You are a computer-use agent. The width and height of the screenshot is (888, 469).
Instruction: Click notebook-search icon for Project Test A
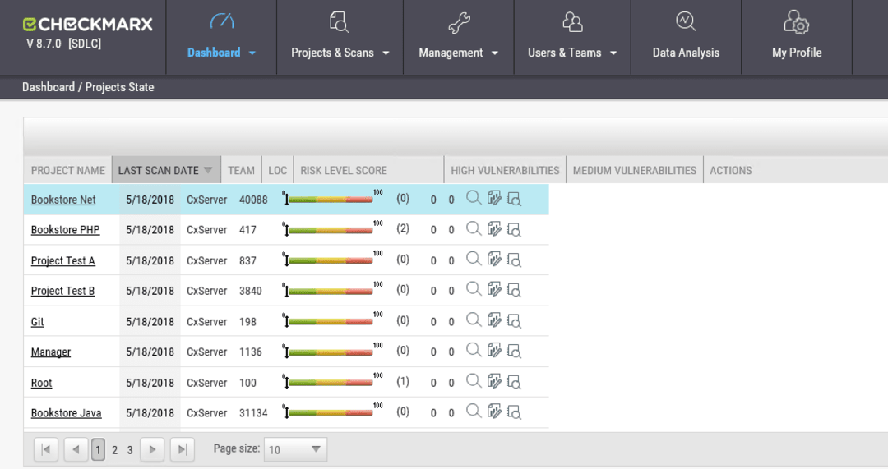514,260
